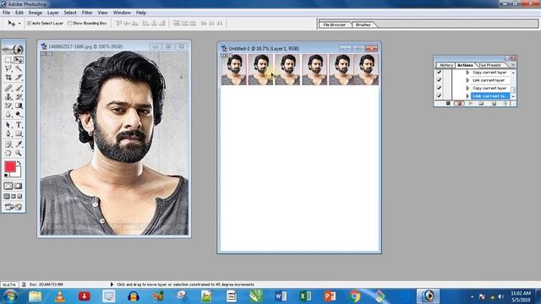Delete the selected action with trash icon

[x=505, y=103]
